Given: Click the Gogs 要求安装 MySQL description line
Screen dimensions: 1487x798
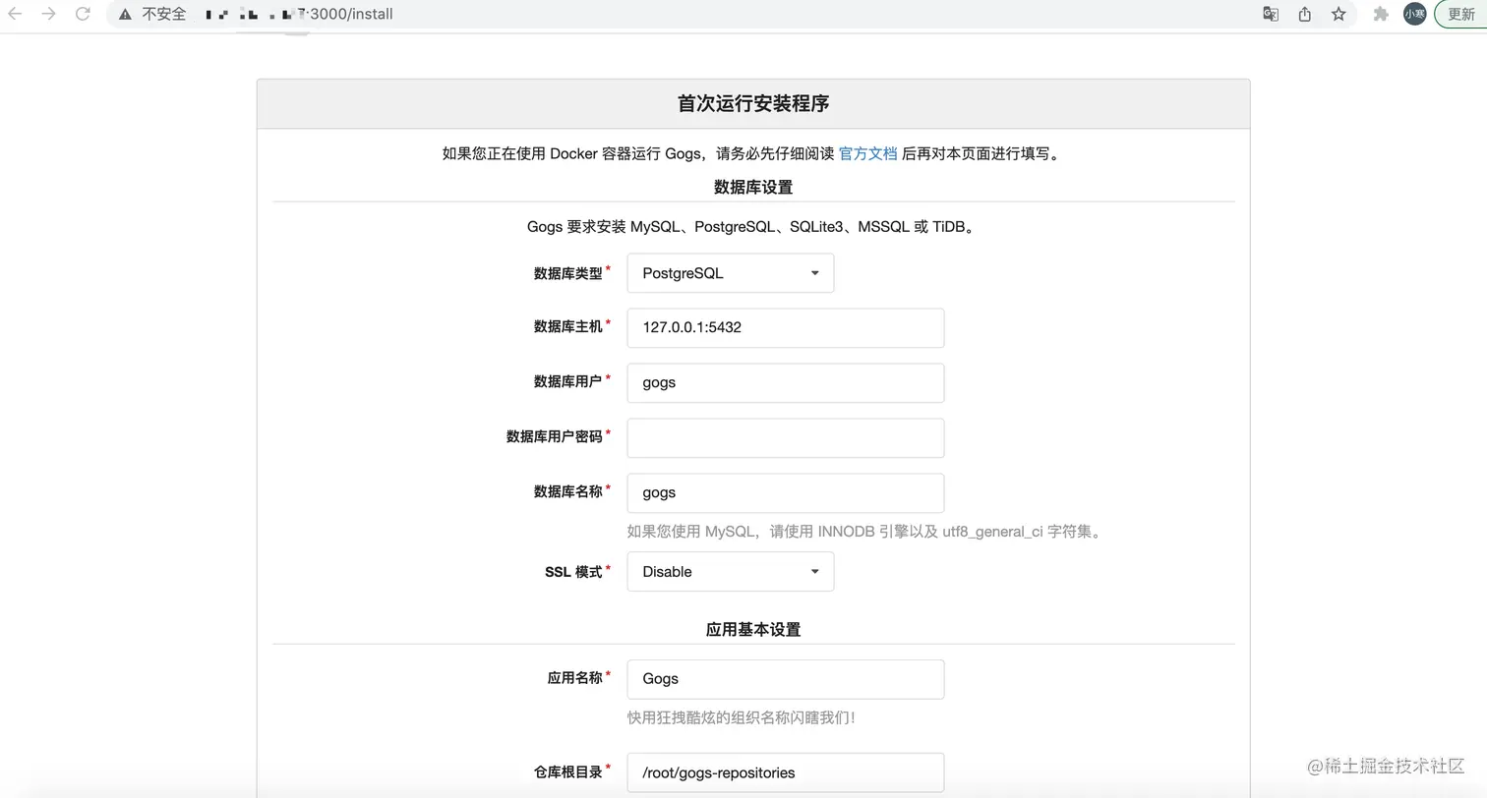Looking at the screenshot, I should coord(753,227).
